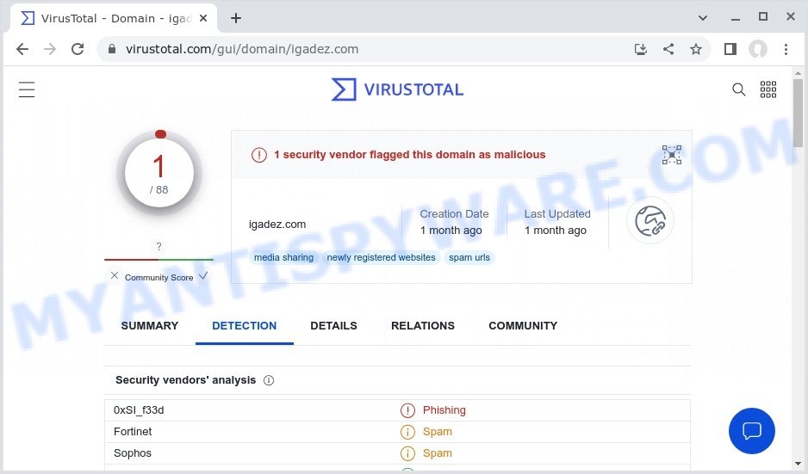The image size is (808, 474).
Task: Open the apps grid icon
Action: coord(768,89)
